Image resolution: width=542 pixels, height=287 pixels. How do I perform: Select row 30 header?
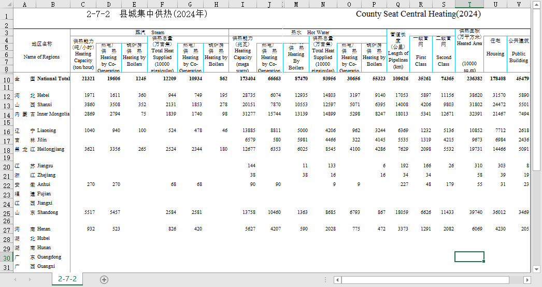pos(6,257)
